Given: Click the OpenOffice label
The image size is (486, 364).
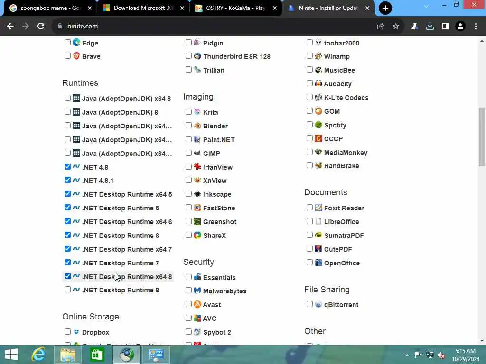Looking at the screenshot, I should pos(342,263).
